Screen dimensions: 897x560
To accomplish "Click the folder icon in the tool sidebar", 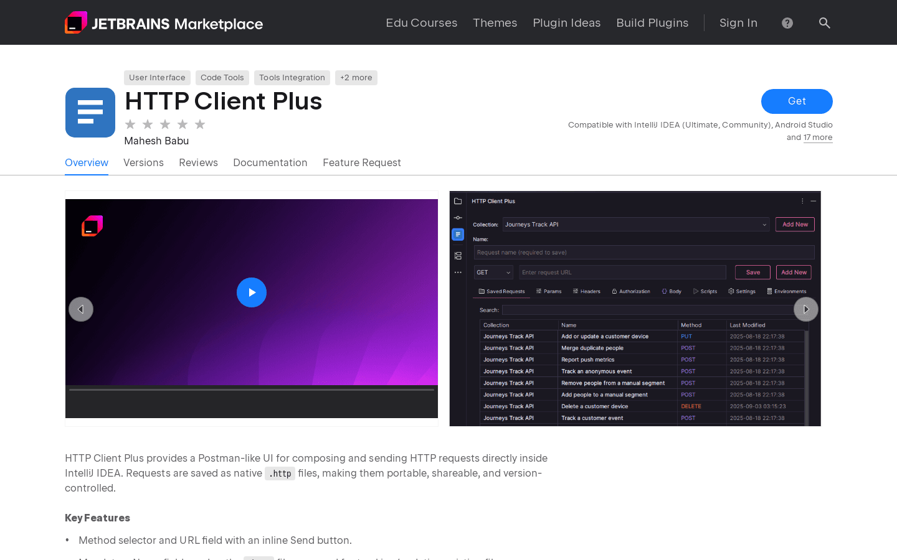I will [458, 201].
